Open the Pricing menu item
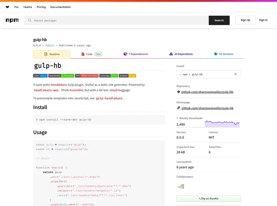 click(x=41, y=7)
